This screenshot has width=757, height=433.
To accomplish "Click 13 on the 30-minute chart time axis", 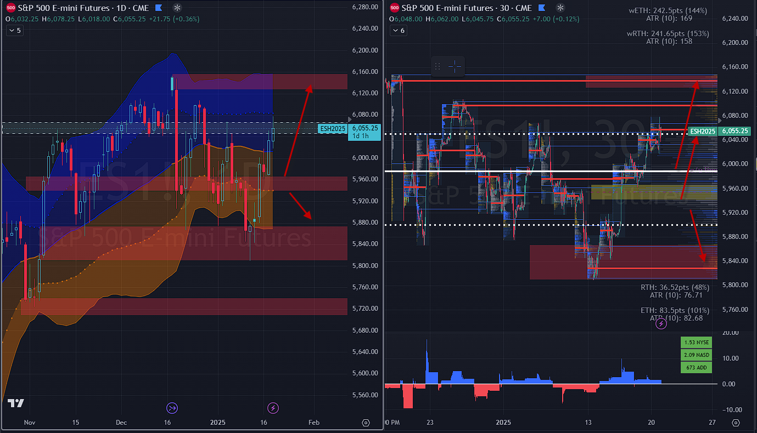I will click(x=588, y=423).
